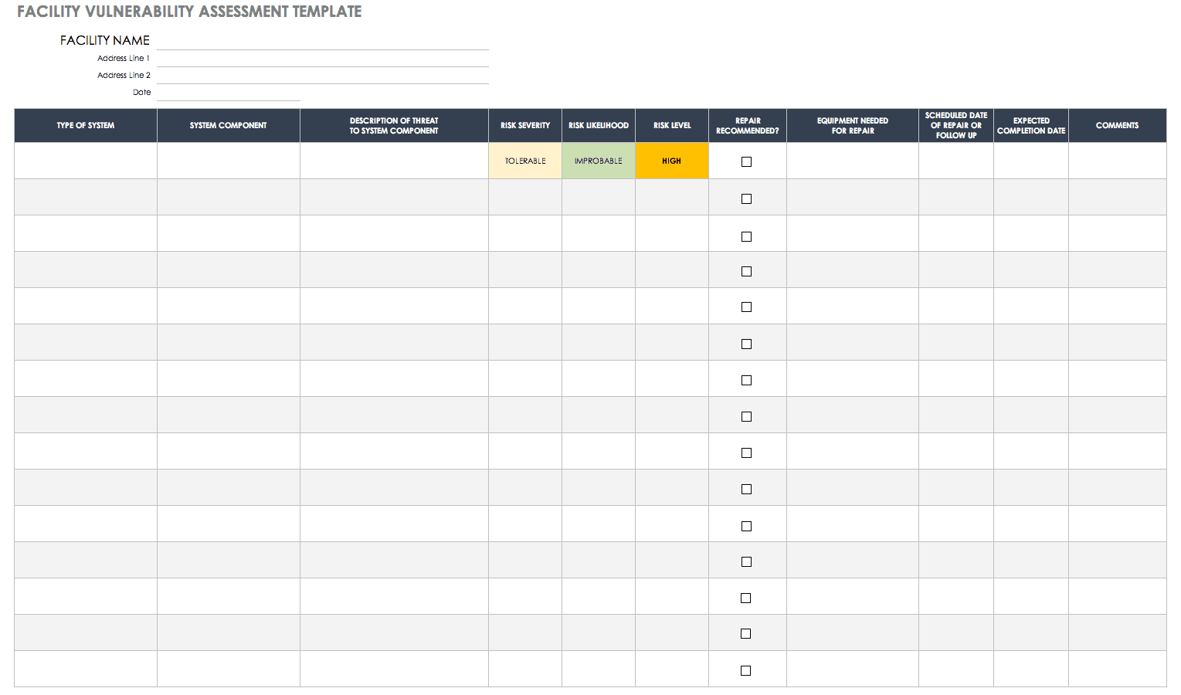Select the orange HIGH risk level cell

[671, 161]
